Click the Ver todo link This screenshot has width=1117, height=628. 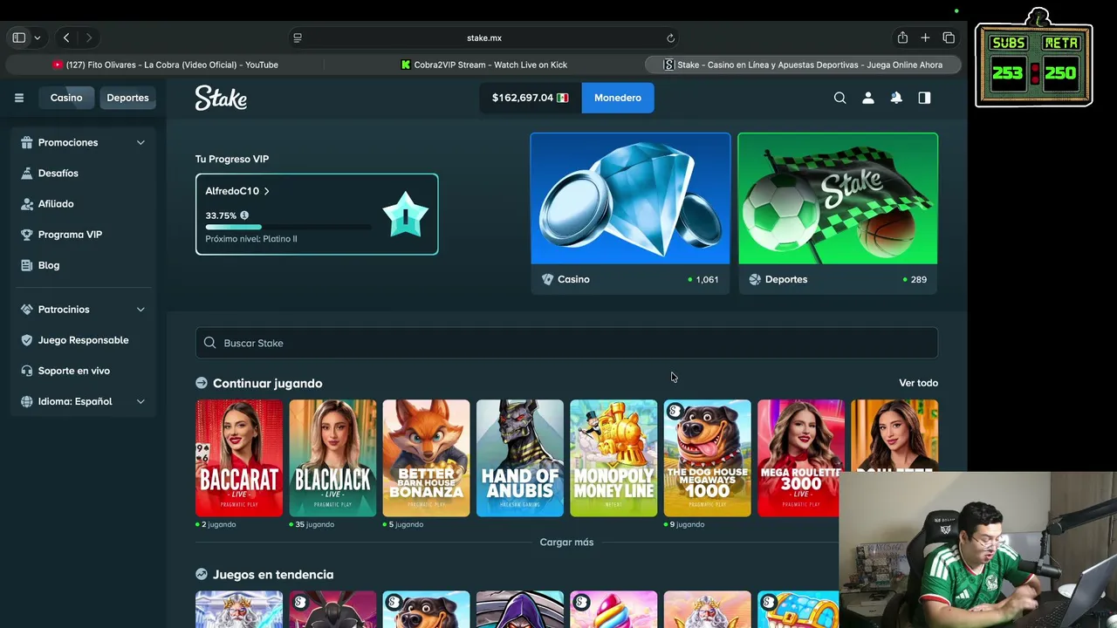918,383
